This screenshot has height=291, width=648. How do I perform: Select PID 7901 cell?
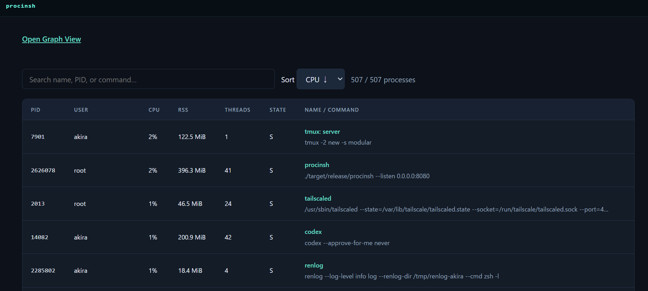[x=38, y=137]
